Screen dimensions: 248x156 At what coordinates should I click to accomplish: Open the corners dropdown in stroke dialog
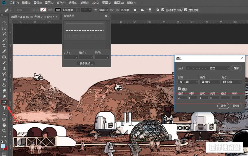click(231, 82)
